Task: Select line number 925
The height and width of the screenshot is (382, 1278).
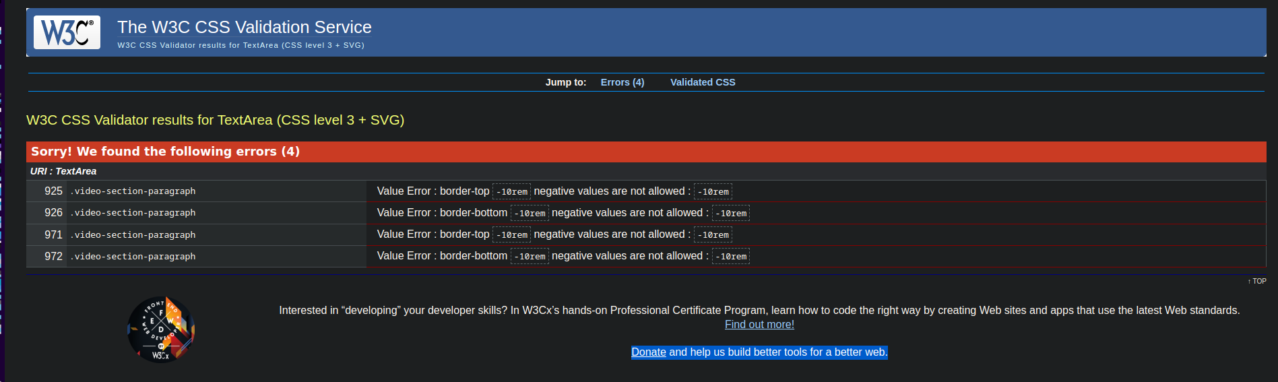Action: pos(53,191)
